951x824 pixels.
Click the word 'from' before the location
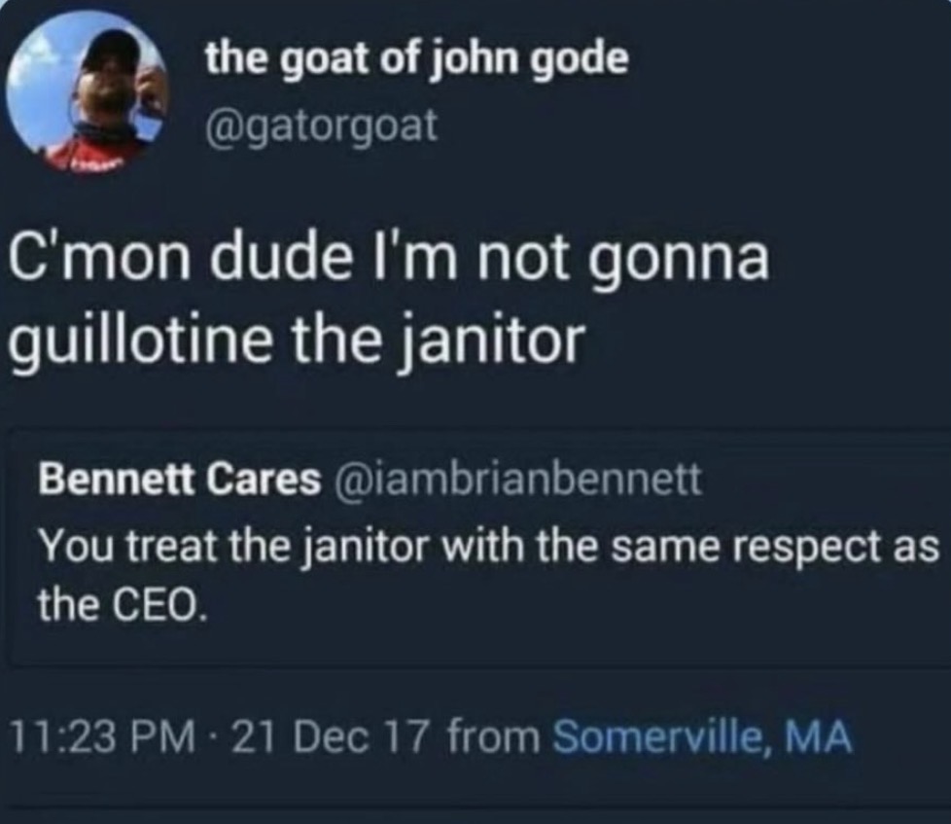click(x=493, y=737)
